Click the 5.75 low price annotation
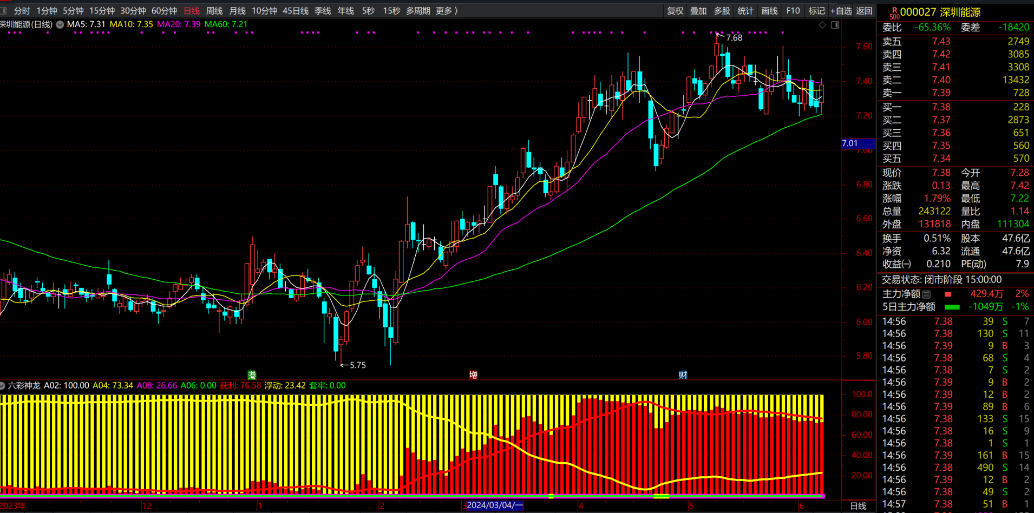This screenshot has width=1034, height=513. point(358,365)
